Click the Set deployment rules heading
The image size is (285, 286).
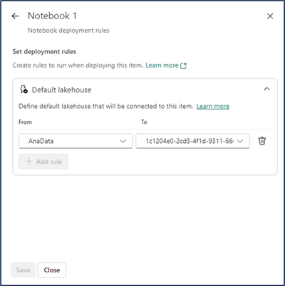pos(44,52)
